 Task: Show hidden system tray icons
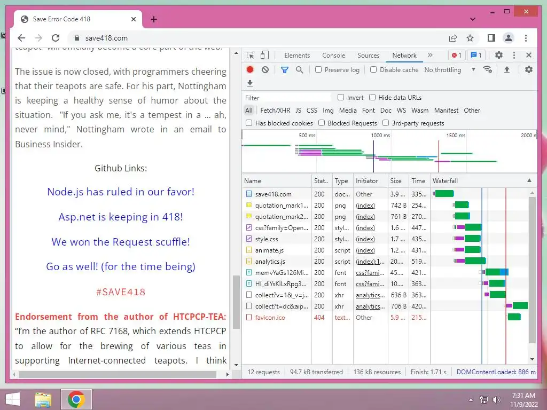pos(471,400)
